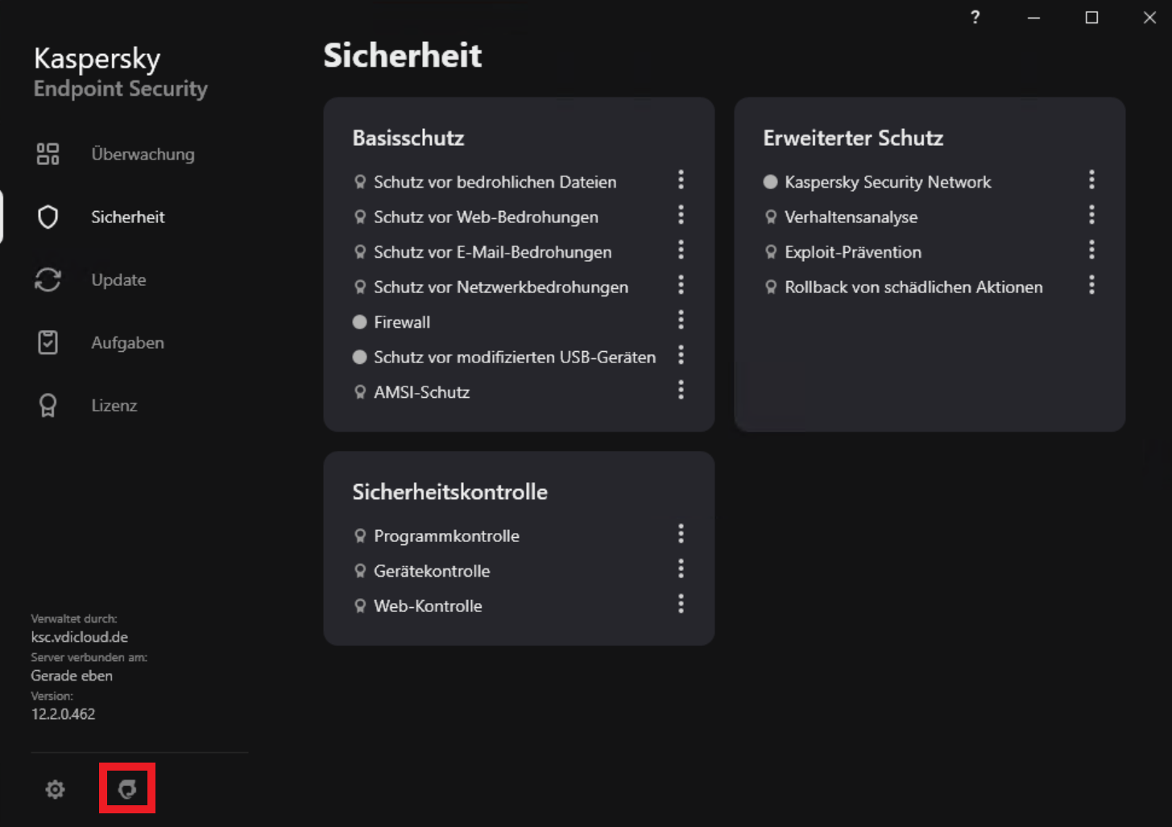Click the Kaspersky Security Network label
This screenshot has width=1172, height=827.
pos(888,182)
